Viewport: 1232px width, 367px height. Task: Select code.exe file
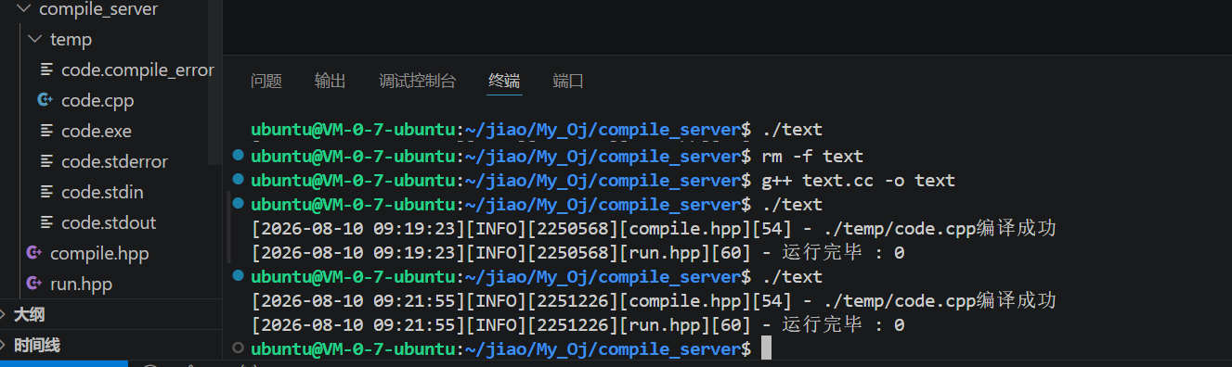pyautogui.click(x=97, y=132)
